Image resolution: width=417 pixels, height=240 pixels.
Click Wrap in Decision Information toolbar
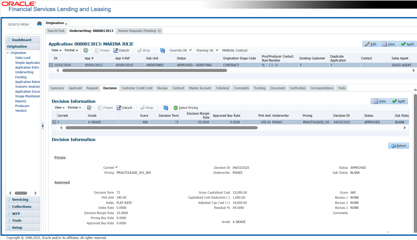tap(147, 108)
